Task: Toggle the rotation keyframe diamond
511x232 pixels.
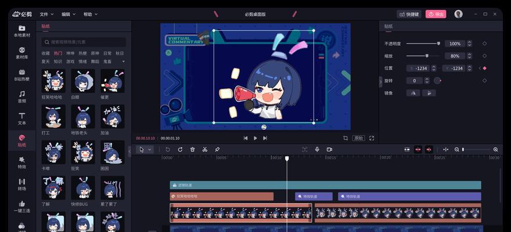Action: [485, 81]
